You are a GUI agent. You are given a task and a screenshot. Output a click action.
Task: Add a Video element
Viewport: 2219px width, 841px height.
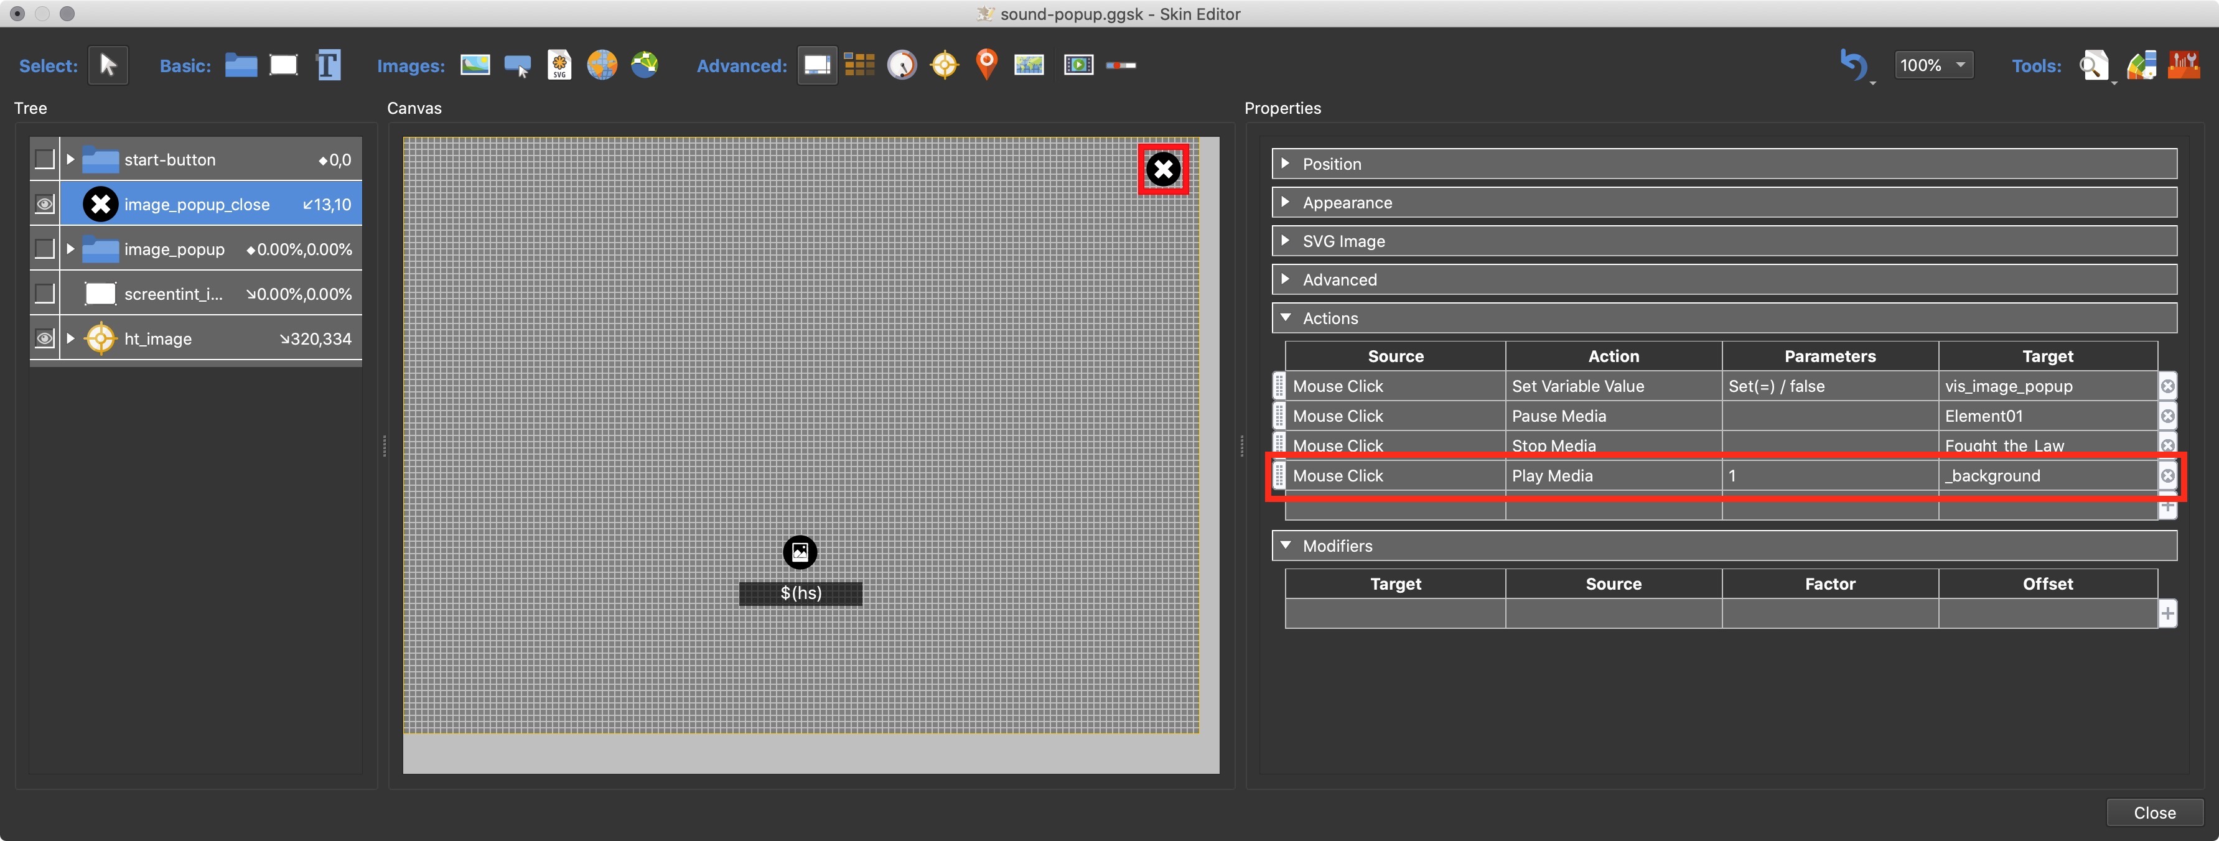click(1078, 65)
